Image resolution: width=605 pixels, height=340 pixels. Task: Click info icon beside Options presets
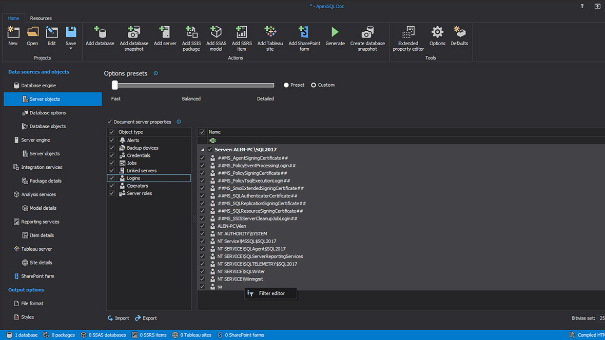pos(156,73)
